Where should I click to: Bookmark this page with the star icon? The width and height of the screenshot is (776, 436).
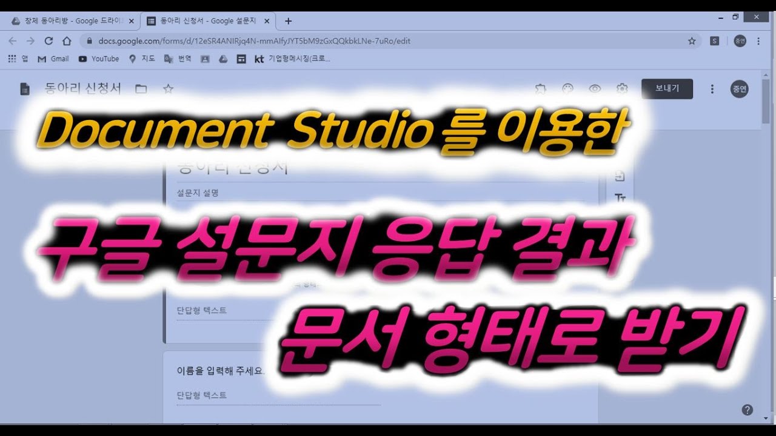click(x=692, y=41)
